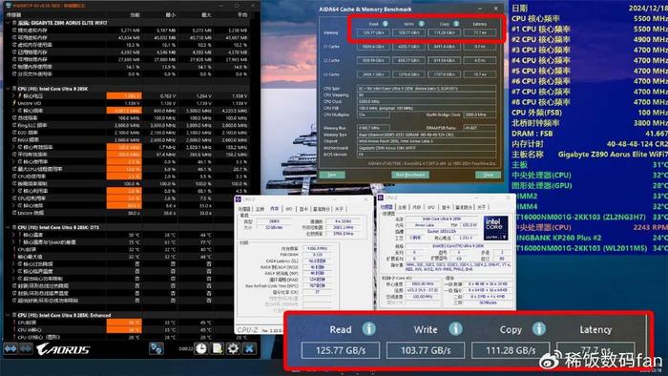Image resolution: width=668 pixels, height=376 pixels.
Task: Open HWiNFO sensor settings gear icon
Action: pyautogui.click(x=233, y=348)
